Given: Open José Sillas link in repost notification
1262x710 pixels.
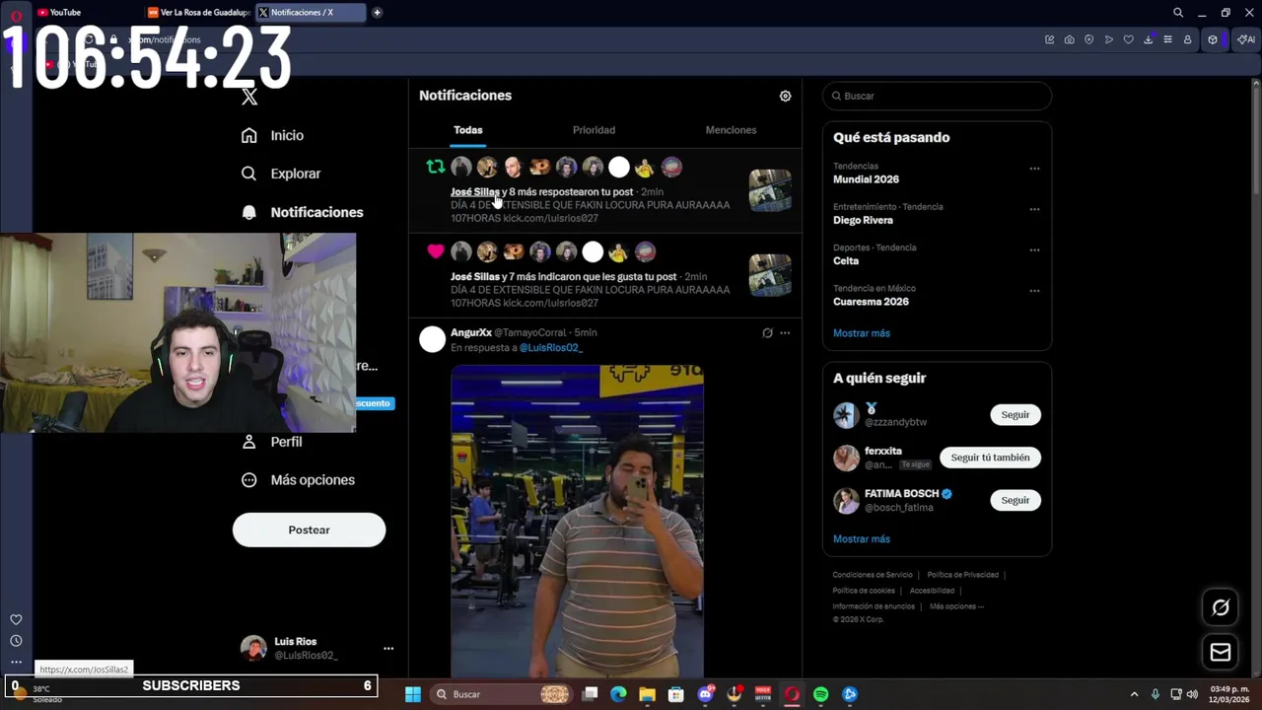Looking at the screenshot, I should coord(475,192).
